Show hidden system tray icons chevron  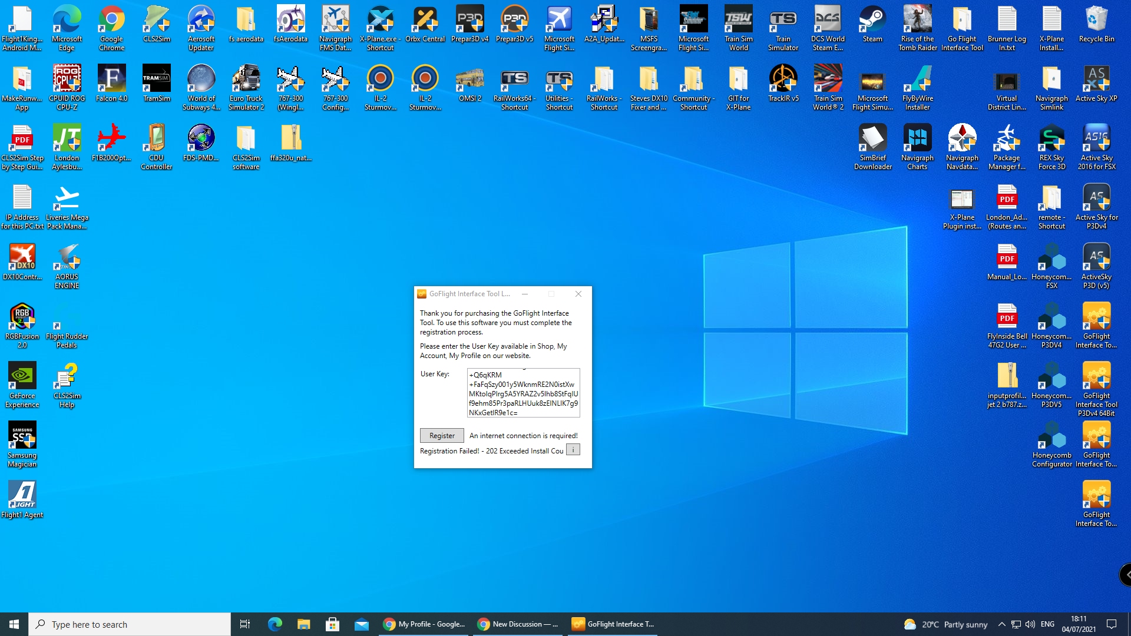(1001, 624)
